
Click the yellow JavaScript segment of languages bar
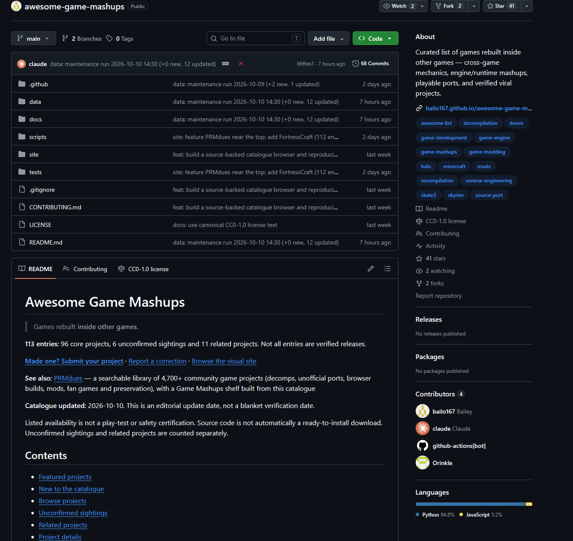click(529, 504)
